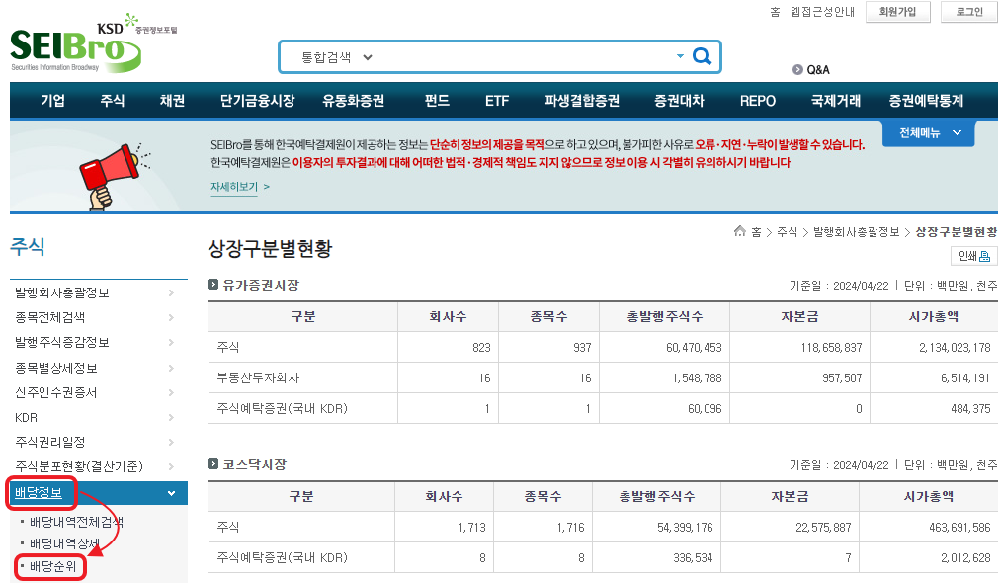Click the magnifier search icon
The height and width of the screenshot is (583, 1001).
702,57
